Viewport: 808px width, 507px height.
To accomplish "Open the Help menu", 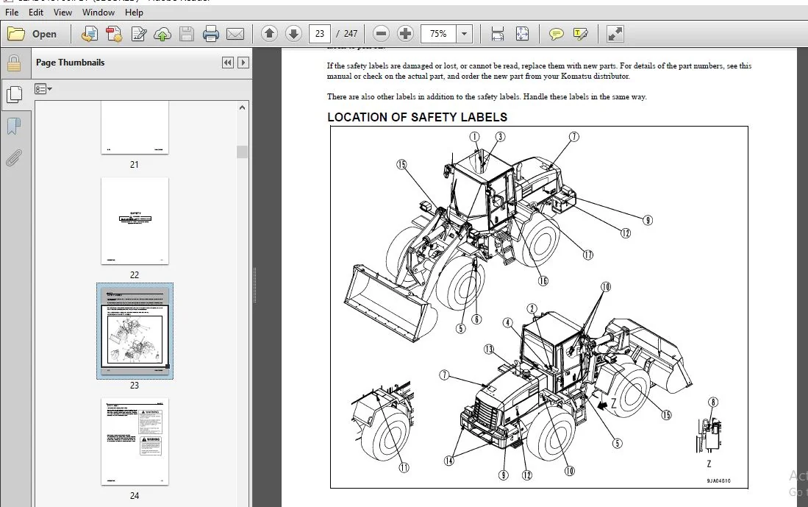I will point(134,12).
